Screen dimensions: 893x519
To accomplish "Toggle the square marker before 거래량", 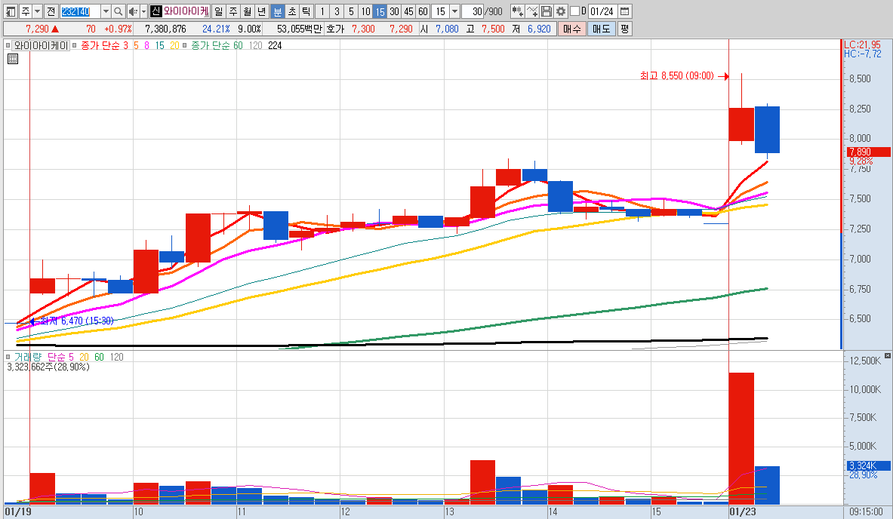I will [8, 357].
